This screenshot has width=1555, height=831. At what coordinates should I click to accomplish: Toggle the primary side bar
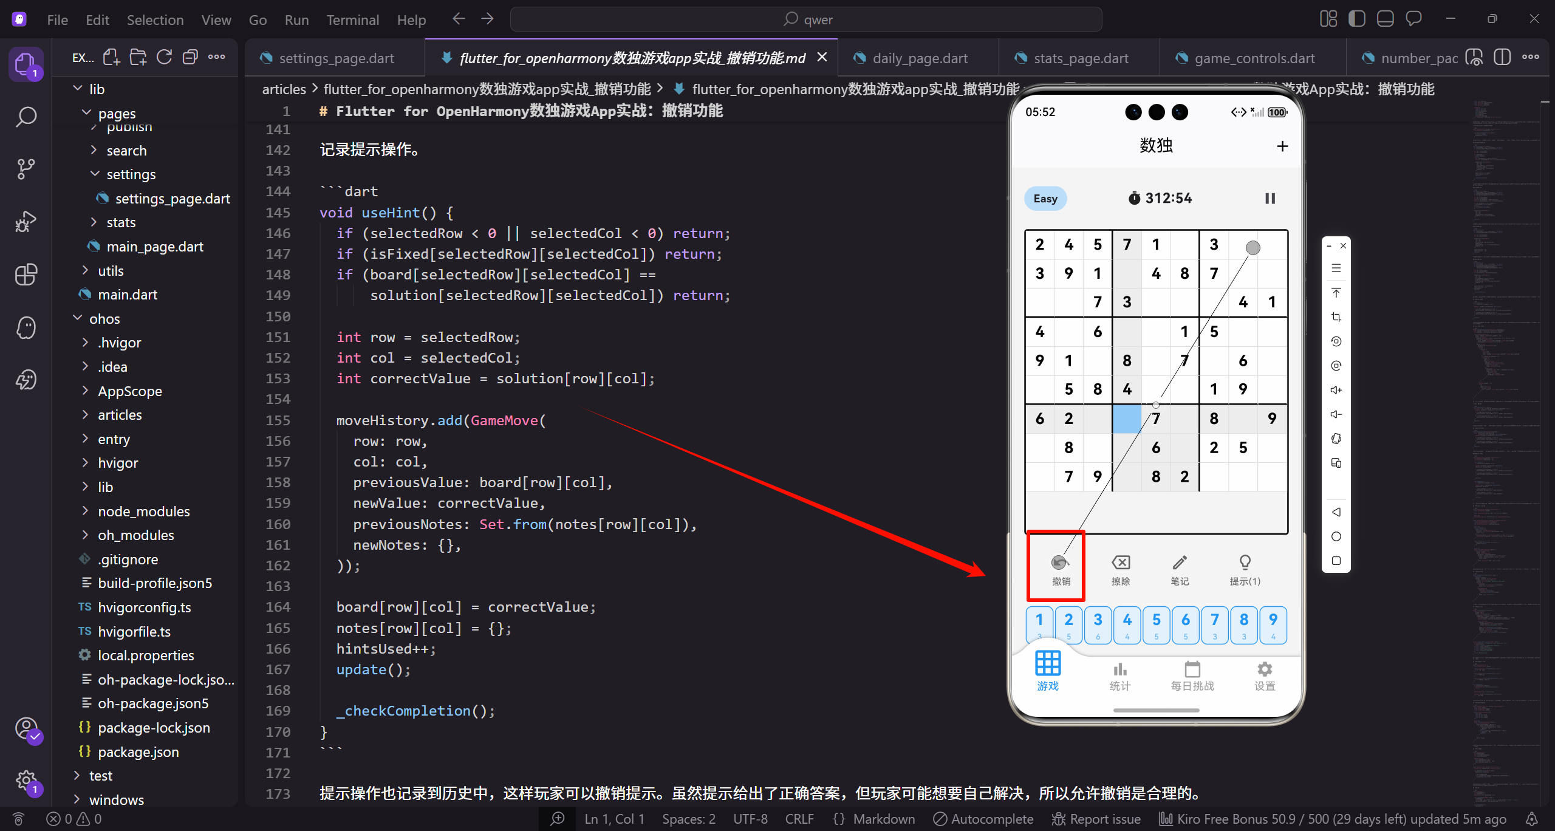(1356, 19)
